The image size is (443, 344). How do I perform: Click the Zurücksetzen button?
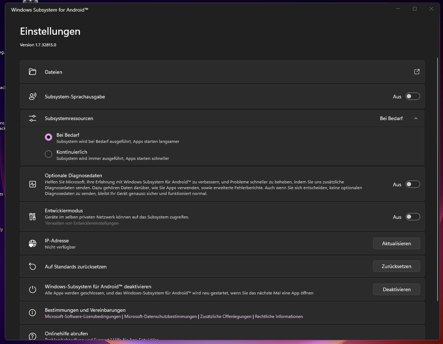coord(397,266)
